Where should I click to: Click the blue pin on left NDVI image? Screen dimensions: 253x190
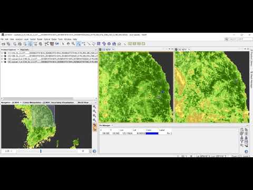[x=162, y=92]
